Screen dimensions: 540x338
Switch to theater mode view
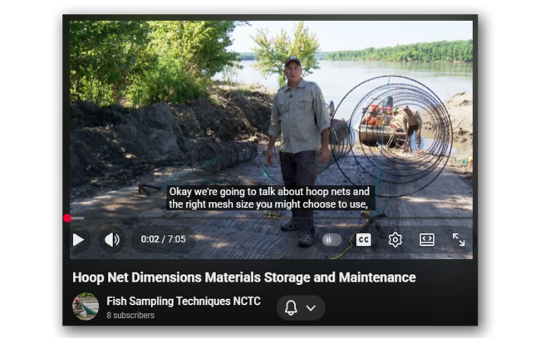427,239
